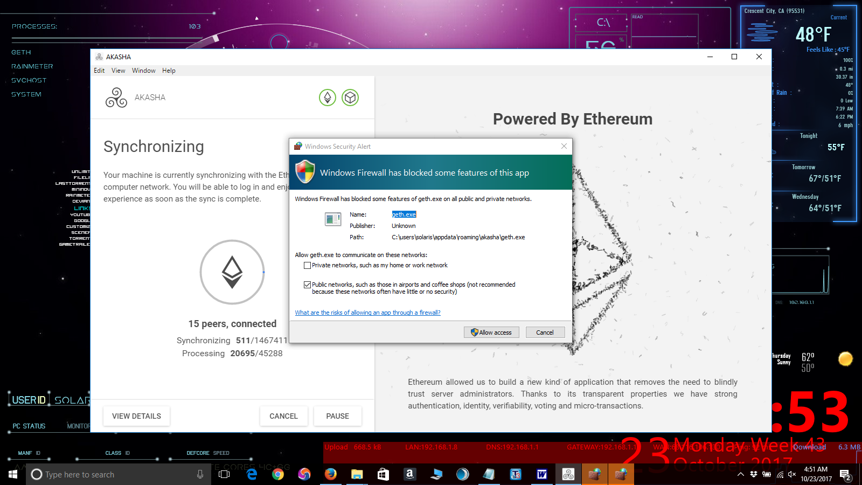Click the 15 peers, connected text

pyautogui.click(x=232, y=324)
